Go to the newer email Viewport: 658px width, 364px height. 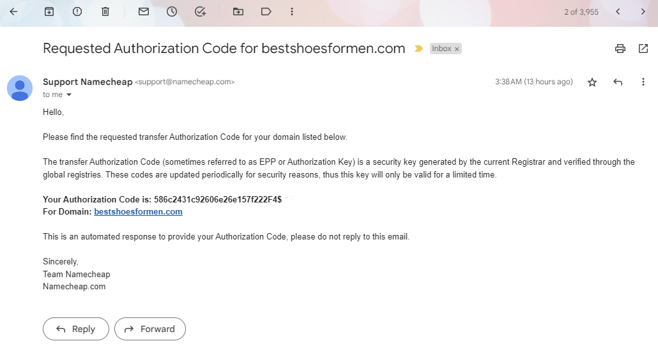[618, 11]
